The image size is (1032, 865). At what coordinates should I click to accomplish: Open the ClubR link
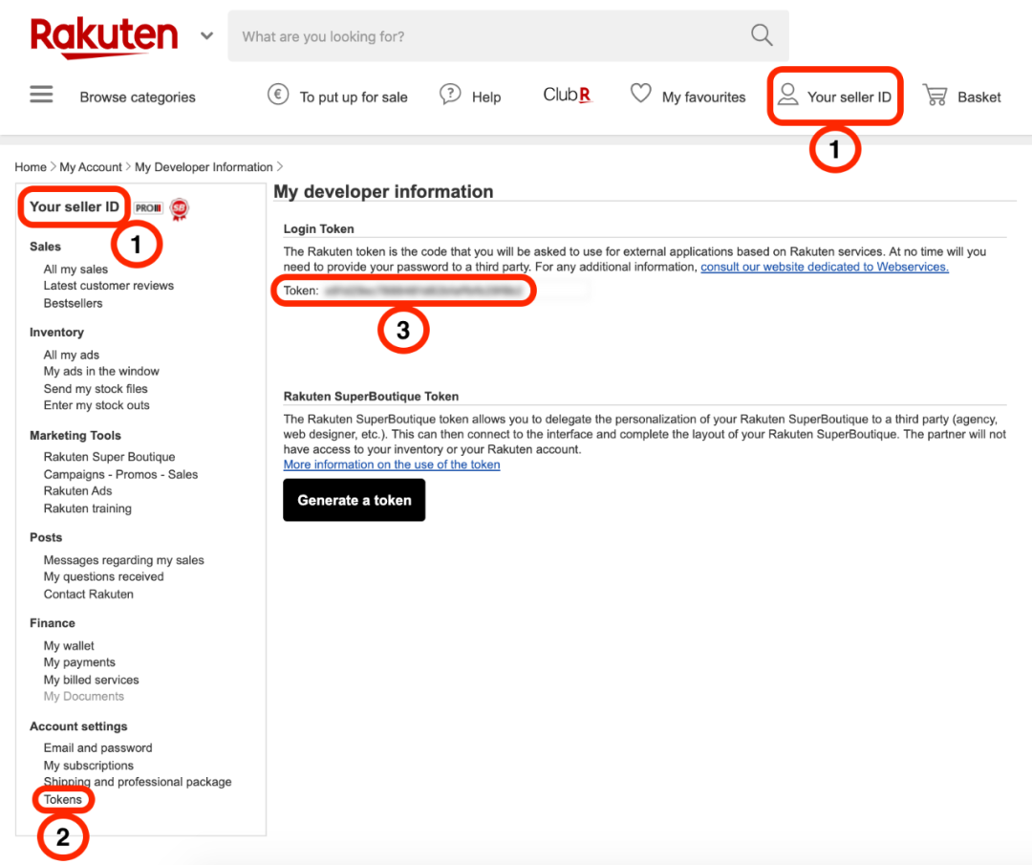point(568,95)
